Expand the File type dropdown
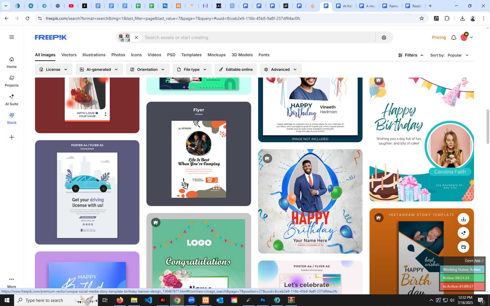 coord(192,69)
